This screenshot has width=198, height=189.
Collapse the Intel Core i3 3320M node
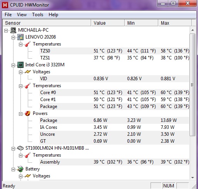pyautogui.click(x=13, y=65)
